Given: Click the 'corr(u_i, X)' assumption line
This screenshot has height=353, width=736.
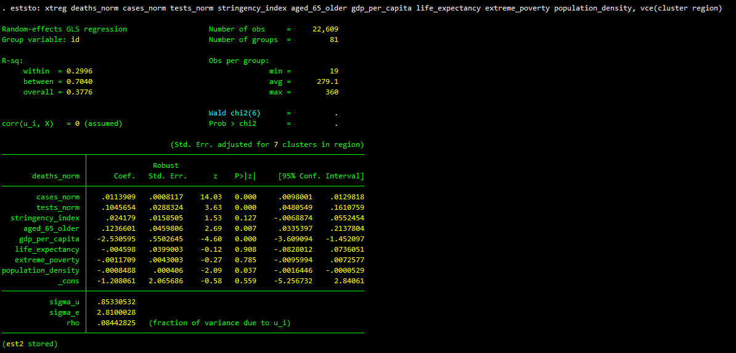Looking at the screenshot, I should point(62,123).
